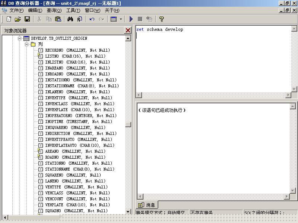Viewport: 298px width, 223px height.
Task: Click column icon of VEHPLATE
Action: [x=41, y=205]
